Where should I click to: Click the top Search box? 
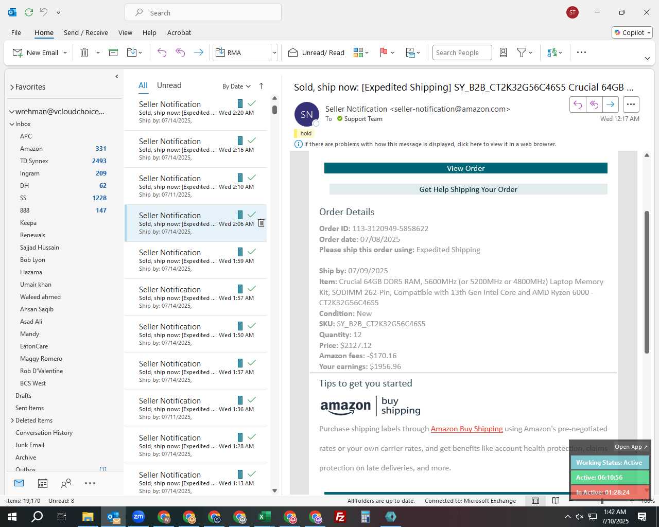(203, 13)
